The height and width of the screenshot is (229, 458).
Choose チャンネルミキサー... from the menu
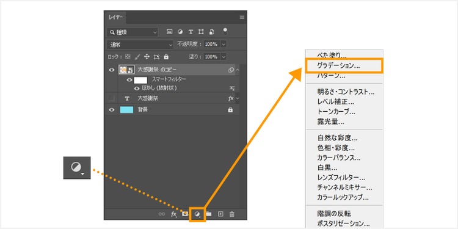pos(344,187)
